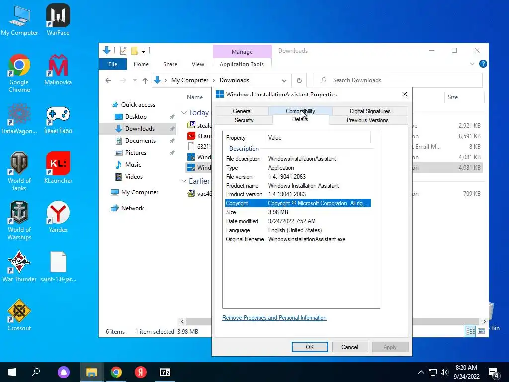Viewport: 509px width, 382px height.
Task: Launch War Thunder from the desktop
Action: [19, 266]
